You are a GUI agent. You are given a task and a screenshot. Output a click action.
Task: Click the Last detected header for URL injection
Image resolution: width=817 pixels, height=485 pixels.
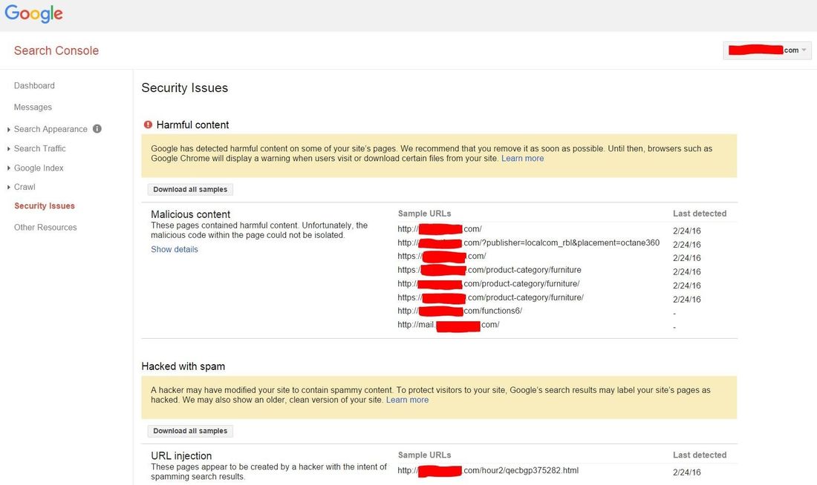point(699,455)
